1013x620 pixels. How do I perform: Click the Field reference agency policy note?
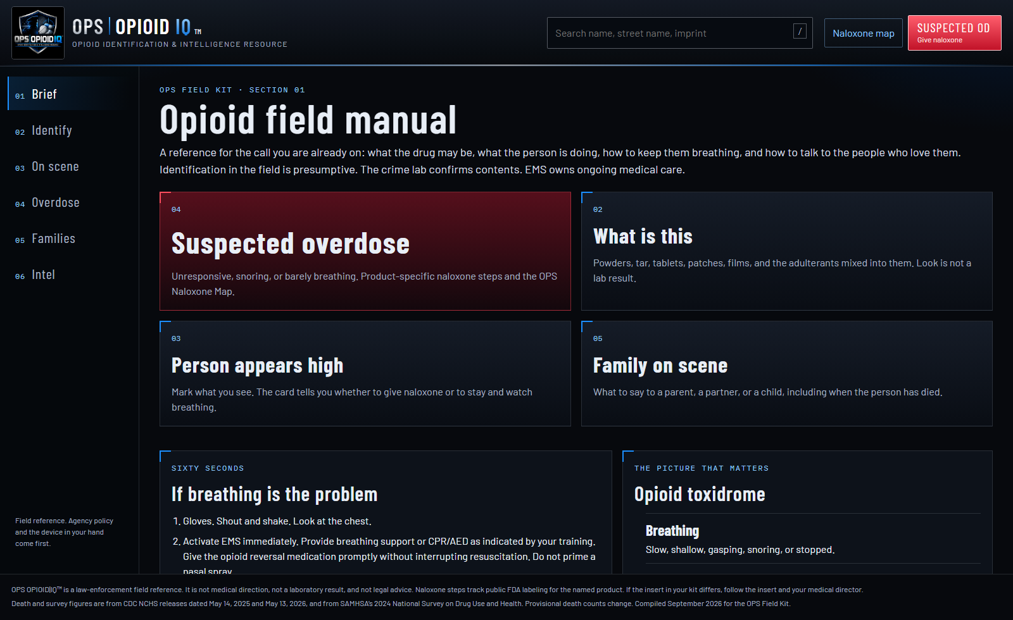click(64, 532)
